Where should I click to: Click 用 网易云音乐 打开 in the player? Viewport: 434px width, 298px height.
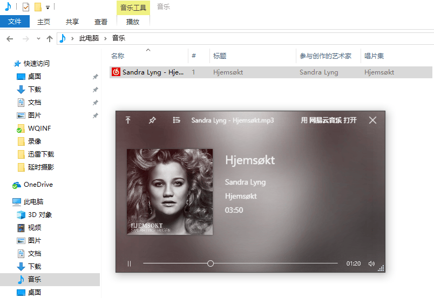[329, 120]
